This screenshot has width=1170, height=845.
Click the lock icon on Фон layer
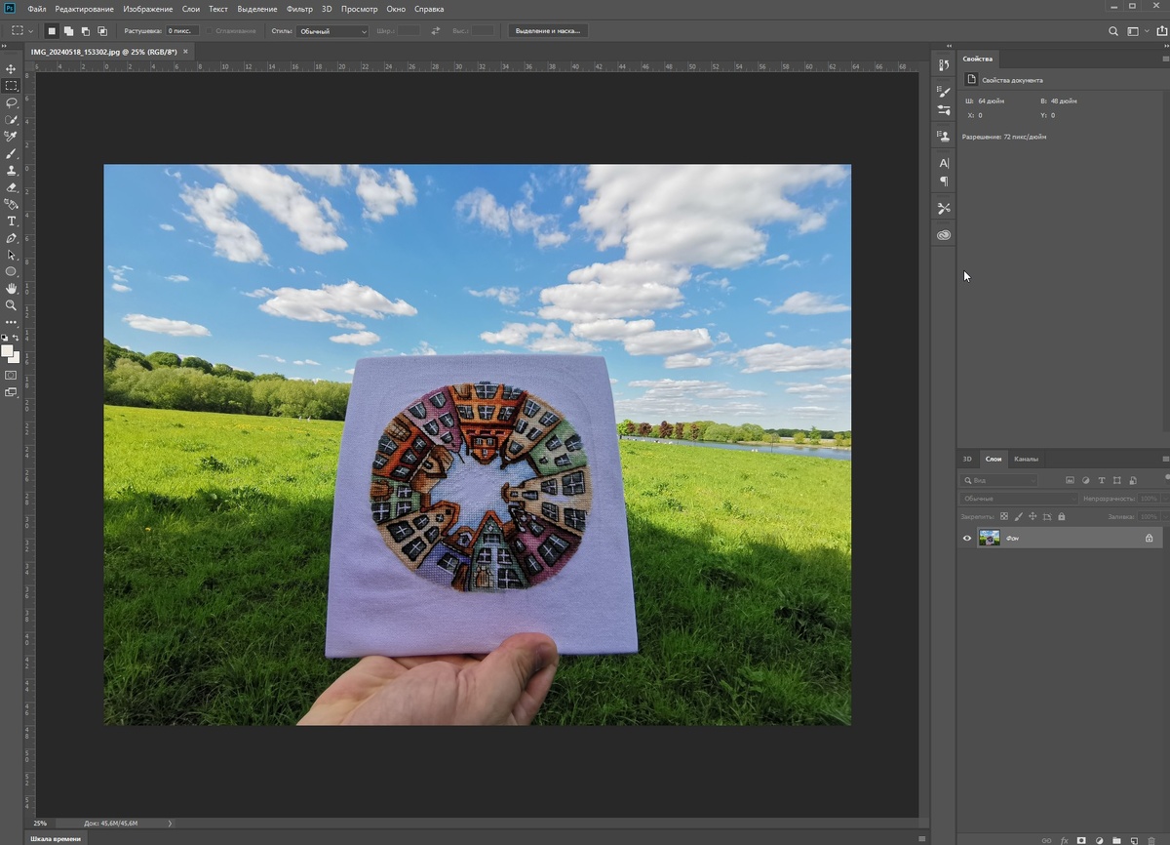1149,538
